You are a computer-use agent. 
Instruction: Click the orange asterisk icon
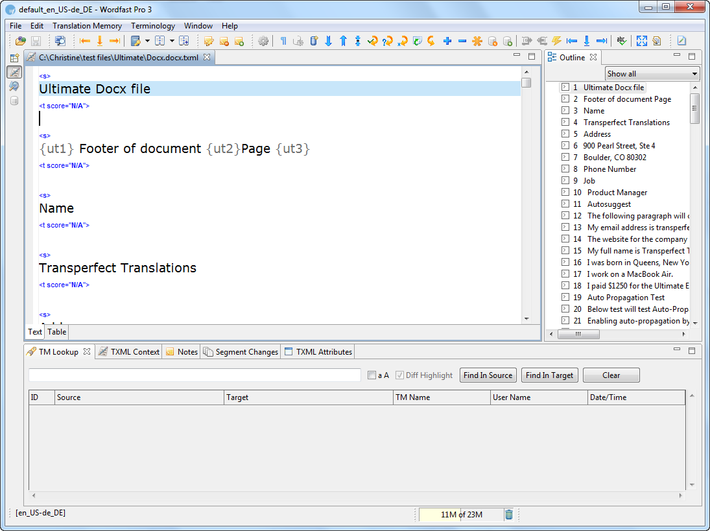477,41
